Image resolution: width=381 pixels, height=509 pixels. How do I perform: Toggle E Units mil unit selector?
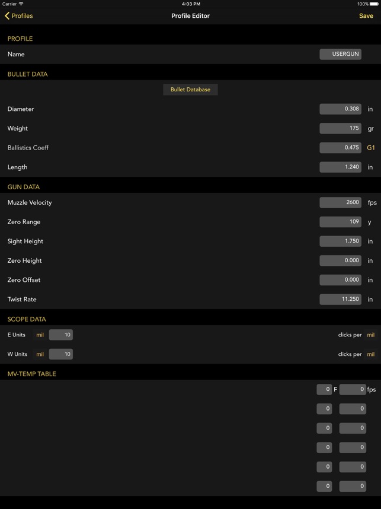(40, 335)
